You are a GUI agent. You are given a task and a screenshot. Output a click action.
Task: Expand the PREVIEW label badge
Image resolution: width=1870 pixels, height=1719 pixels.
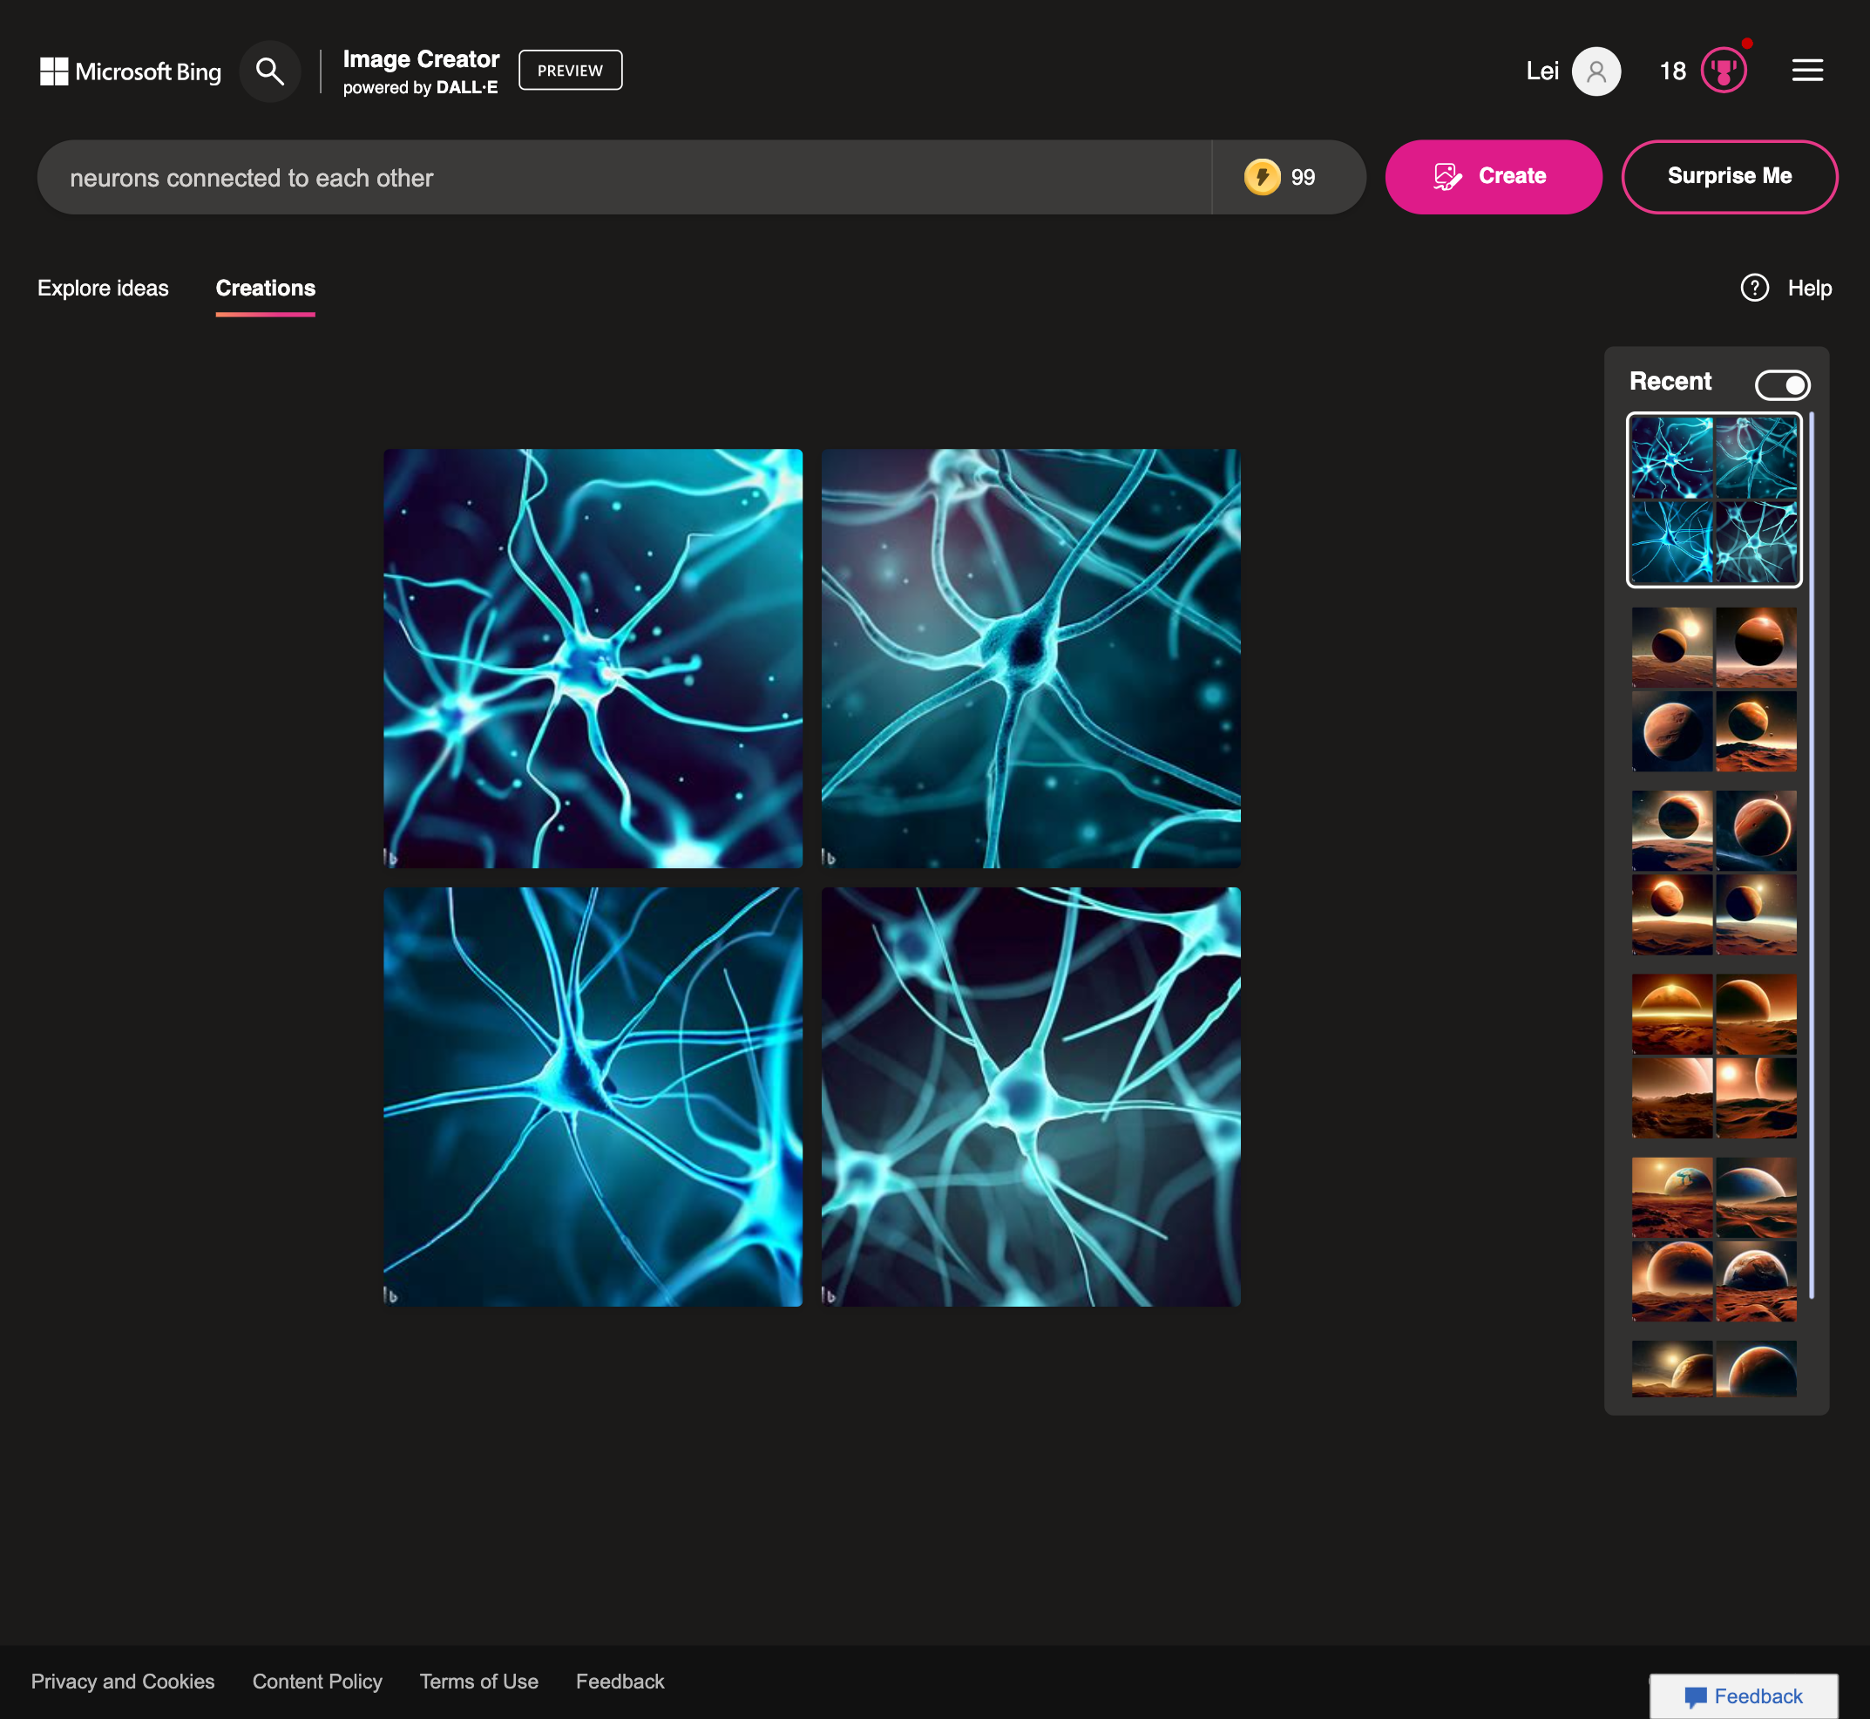(570, 69)
